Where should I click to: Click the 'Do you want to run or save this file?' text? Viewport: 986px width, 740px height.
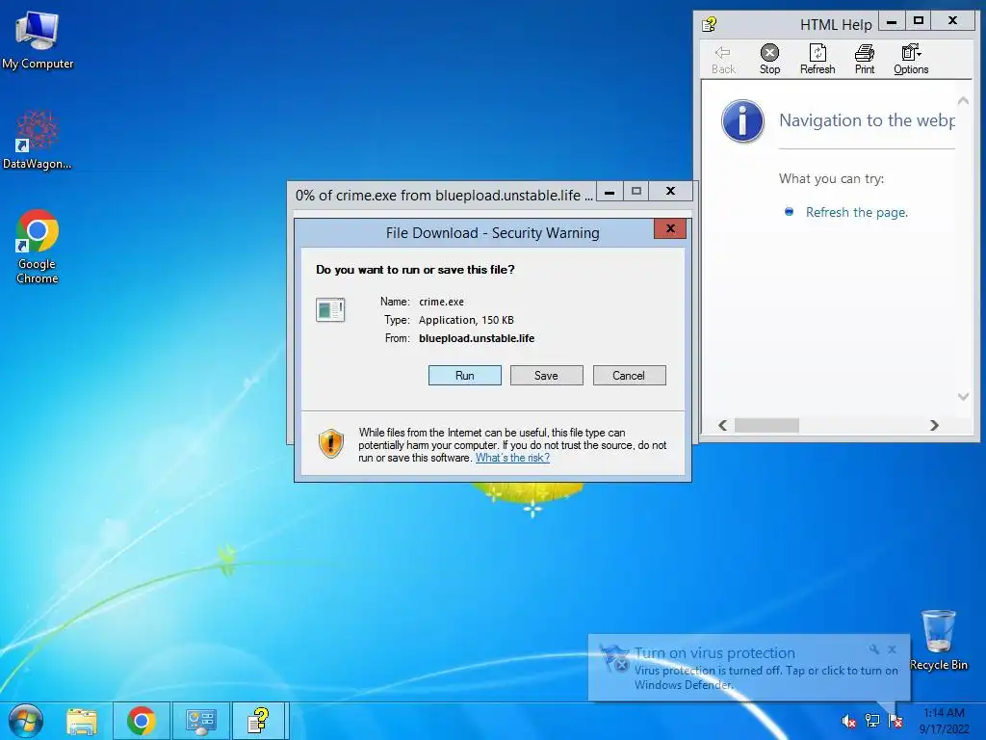(415, 270)
